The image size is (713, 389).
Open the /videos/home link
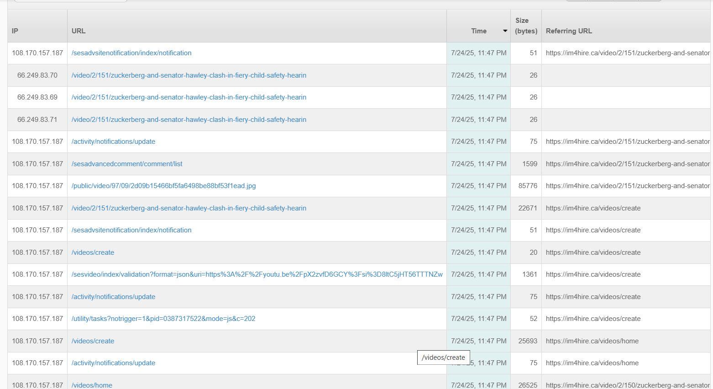[x=92, y=385]
